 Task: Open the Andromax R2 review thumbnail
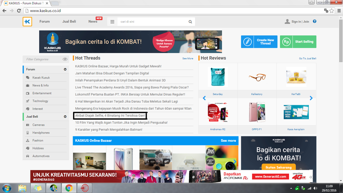coord(218,112)
